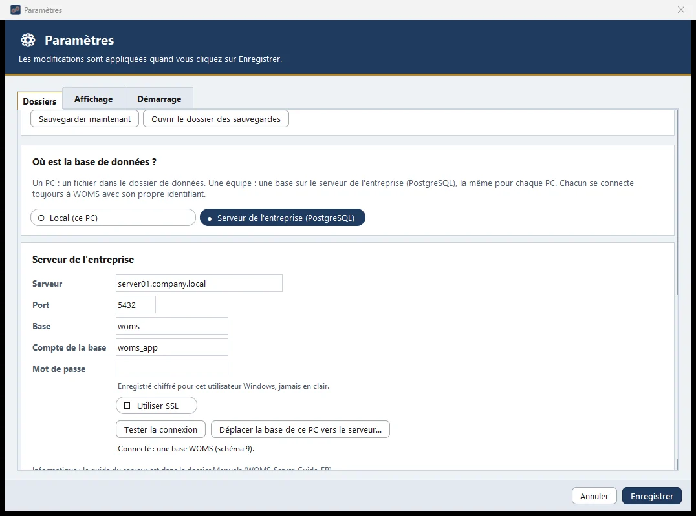Click Sauvegarder maintenant button
Viewport: 696px width, 516px height.
[84, 119]
